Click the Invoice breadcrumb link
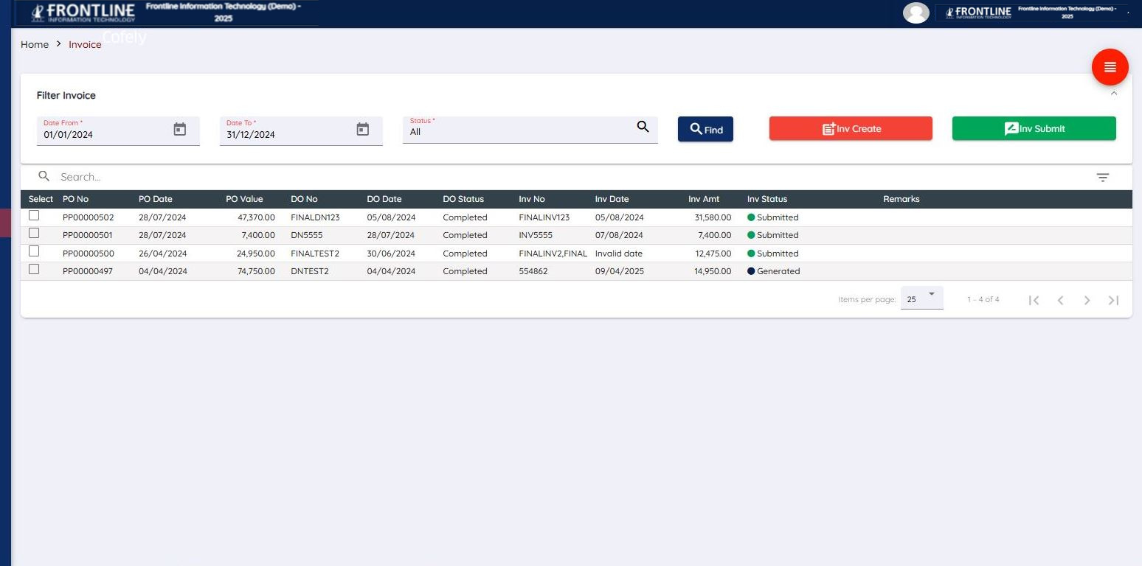The width and height of the screenshot is (1142, 566). 84,44
